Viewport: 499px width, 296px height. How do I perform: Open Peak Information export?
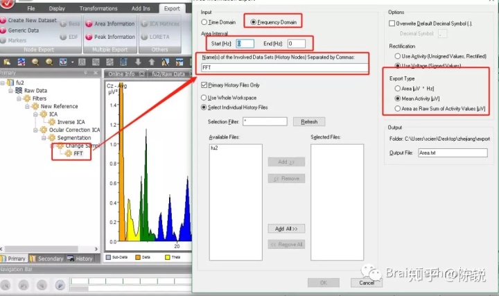click(110, 37)
